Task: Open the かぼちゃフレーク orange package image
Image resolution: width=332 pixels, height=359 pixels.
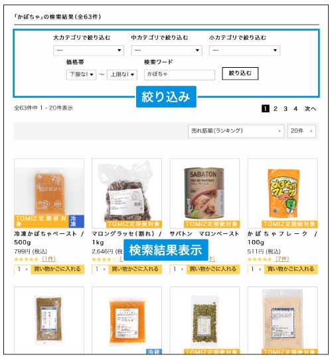Action: (x=283, y=193)
